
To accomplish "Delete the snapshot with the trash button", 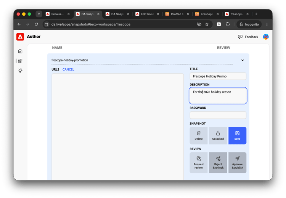I will [199, 135].
